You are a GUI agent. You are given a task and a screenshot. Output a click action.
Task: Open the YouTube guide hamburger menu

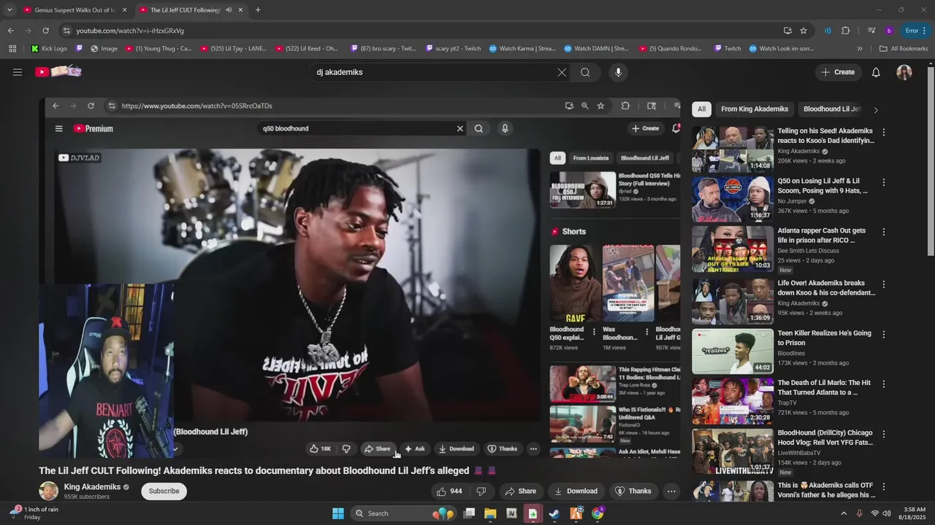[x=18, y=72]
